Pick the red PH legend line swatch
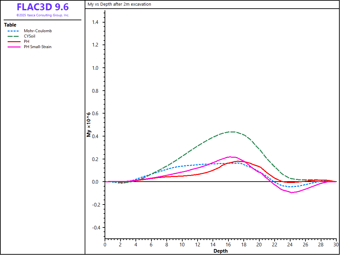340x255 pixels. click(x=14, y=42)
